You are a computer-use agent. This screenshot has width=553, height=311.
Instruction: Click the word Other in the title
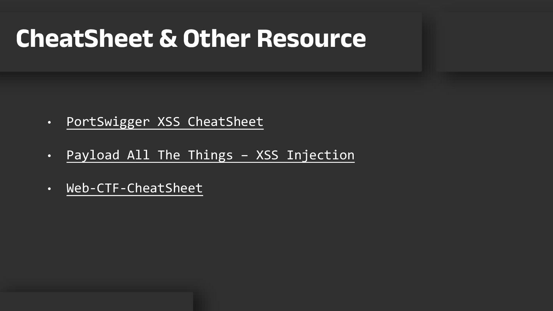click(217, 38)
